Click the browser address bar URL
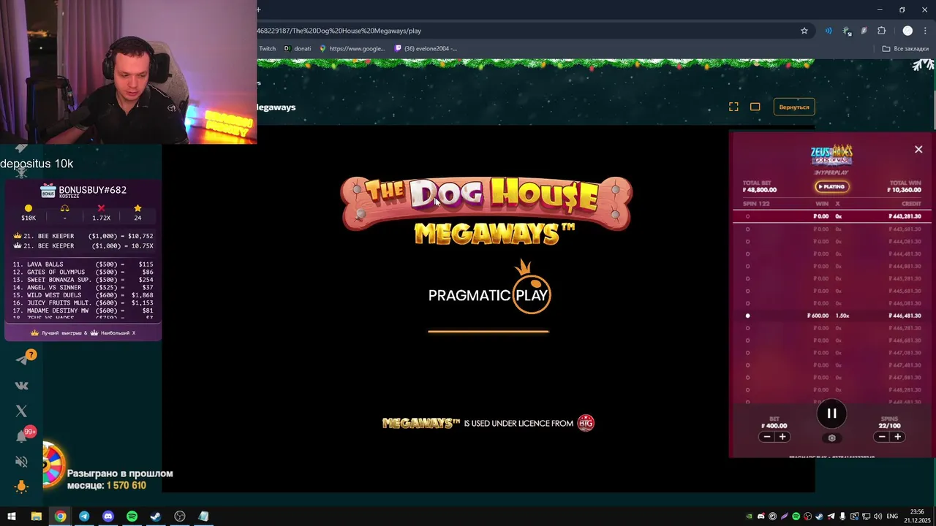 [x=339, y=31]
